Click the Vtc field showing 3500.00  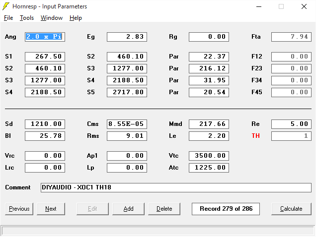pyautogui.click(x=209, y=156)
